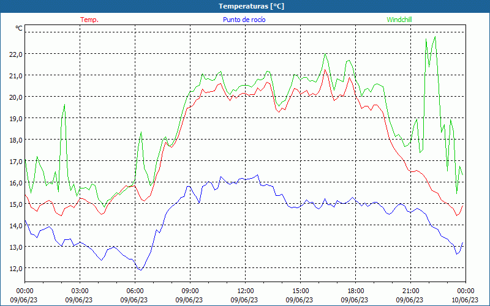This screenshot has width=490, height=306.
Task: Click the dew point minimum after 06:00
Action: point(141,270)
